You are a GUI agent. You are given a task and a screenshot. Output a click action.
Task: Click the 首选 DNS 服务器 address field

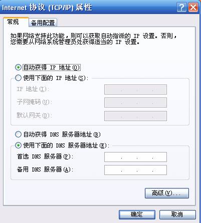point(135,157)
